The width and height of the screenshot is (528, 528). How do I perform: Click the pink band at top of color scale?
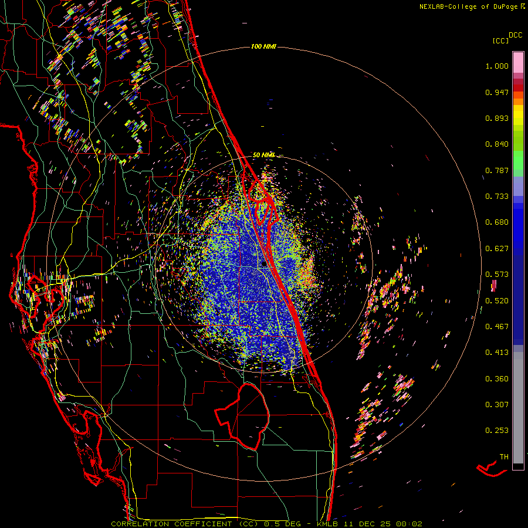518,63
